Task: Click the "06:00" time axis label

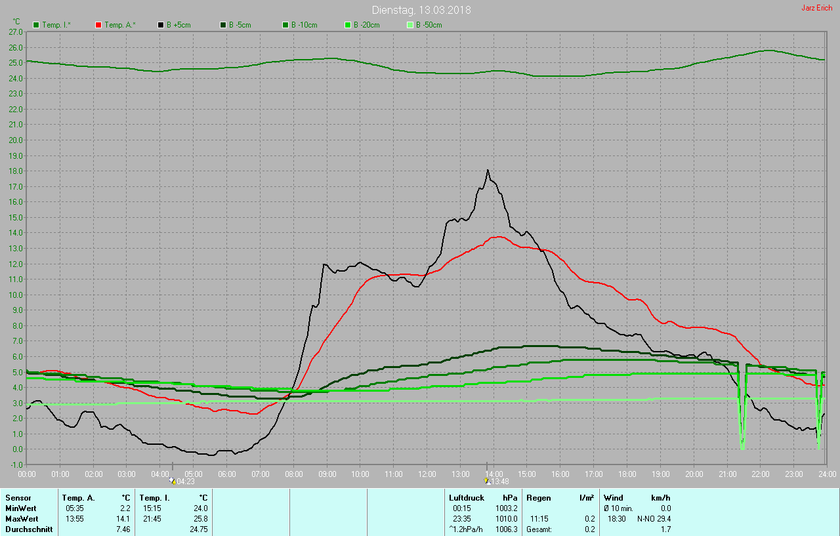Action: point(227,474)
